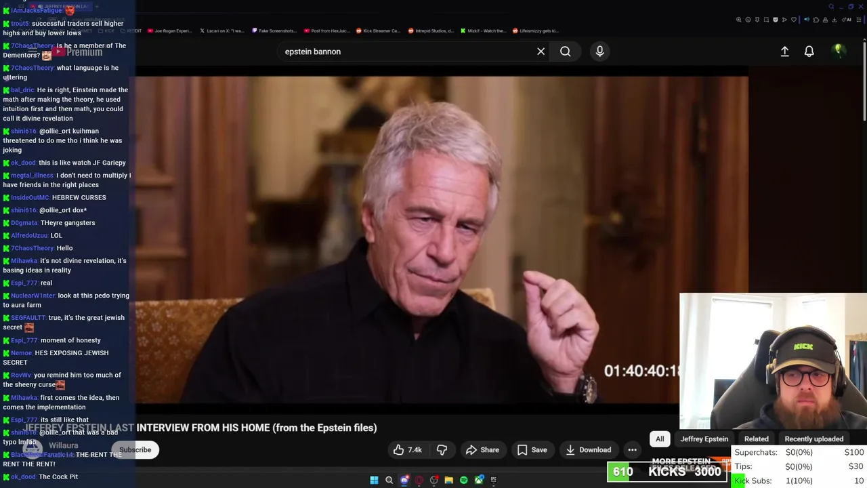The image size is (867, 488).
Task: Open the 'Kick Streamer Ca...' bookmark
Action: coord(378,30)
